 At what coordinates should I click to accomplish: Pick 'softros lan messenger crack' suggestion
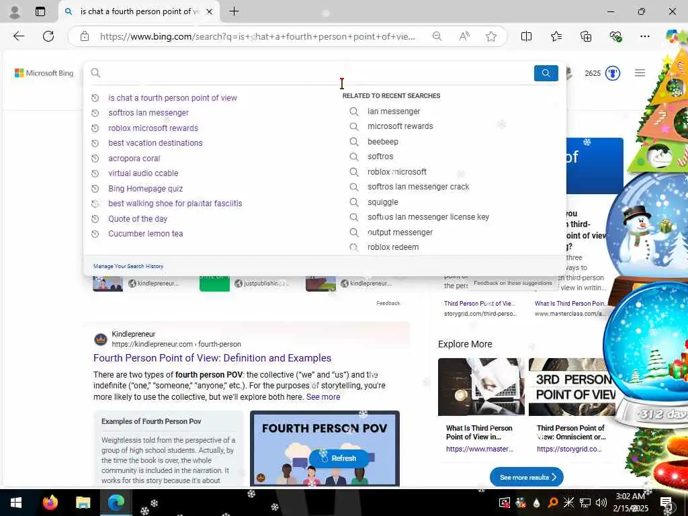pyautogui.click(x=418, y=187)
